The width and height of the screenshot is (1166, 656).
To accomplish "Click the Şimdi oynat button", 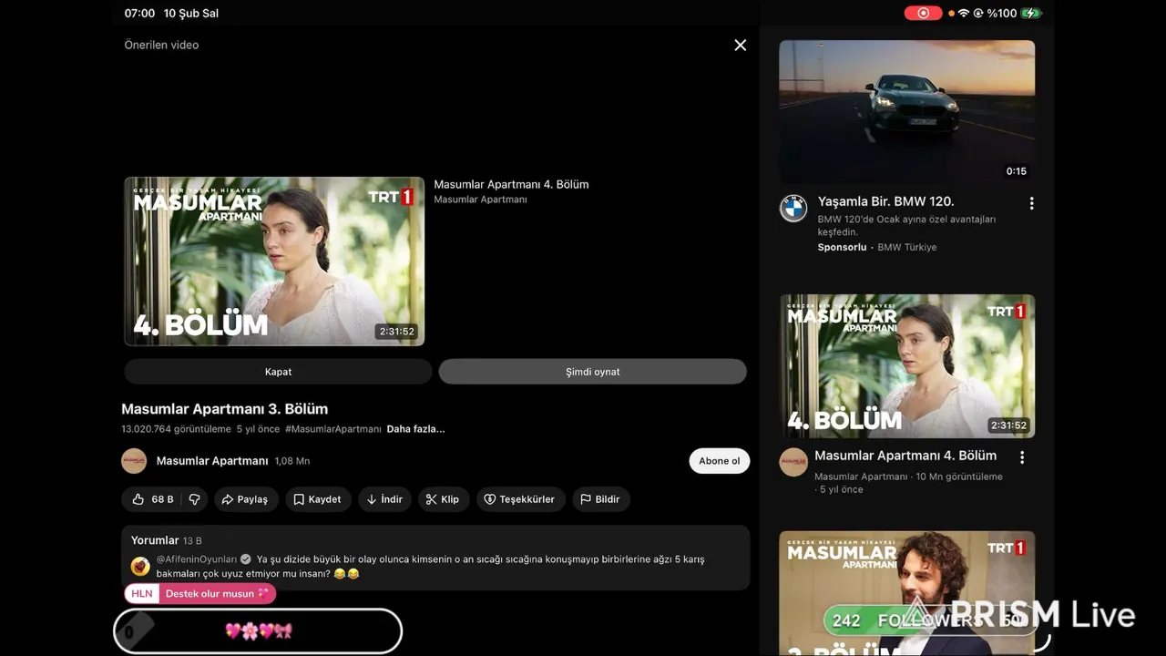I will pyautogui.click(x=593, y=372).
